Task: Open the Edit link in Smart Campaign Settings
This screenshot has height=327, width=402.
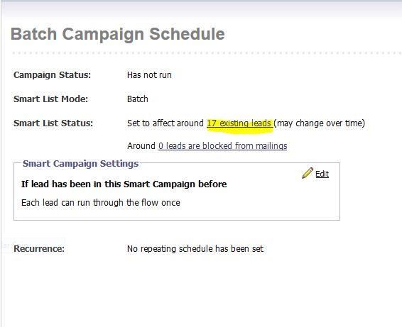Action: (x=322, y=174)
